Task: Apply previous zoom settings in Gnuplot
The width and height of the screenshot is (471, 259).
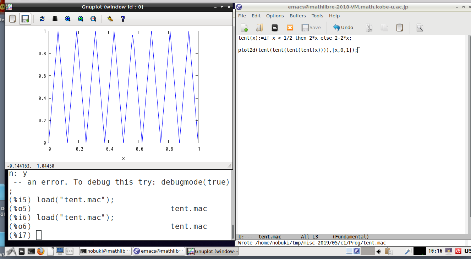Action: tap(68, 19)
